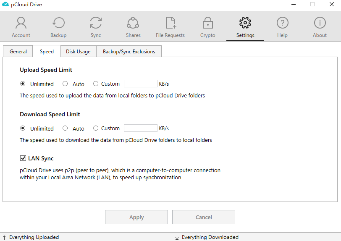
Task: Click the Settings gear icon
Action: (245, 23)
